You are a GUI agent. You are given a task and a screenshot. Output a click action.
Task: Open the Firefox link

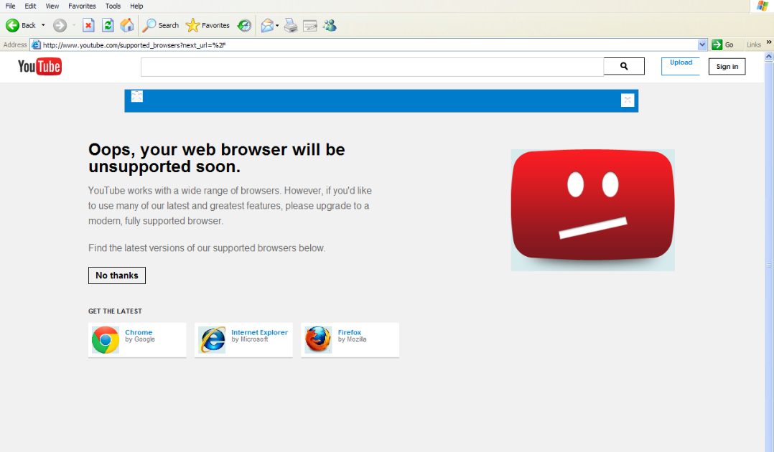350,332
